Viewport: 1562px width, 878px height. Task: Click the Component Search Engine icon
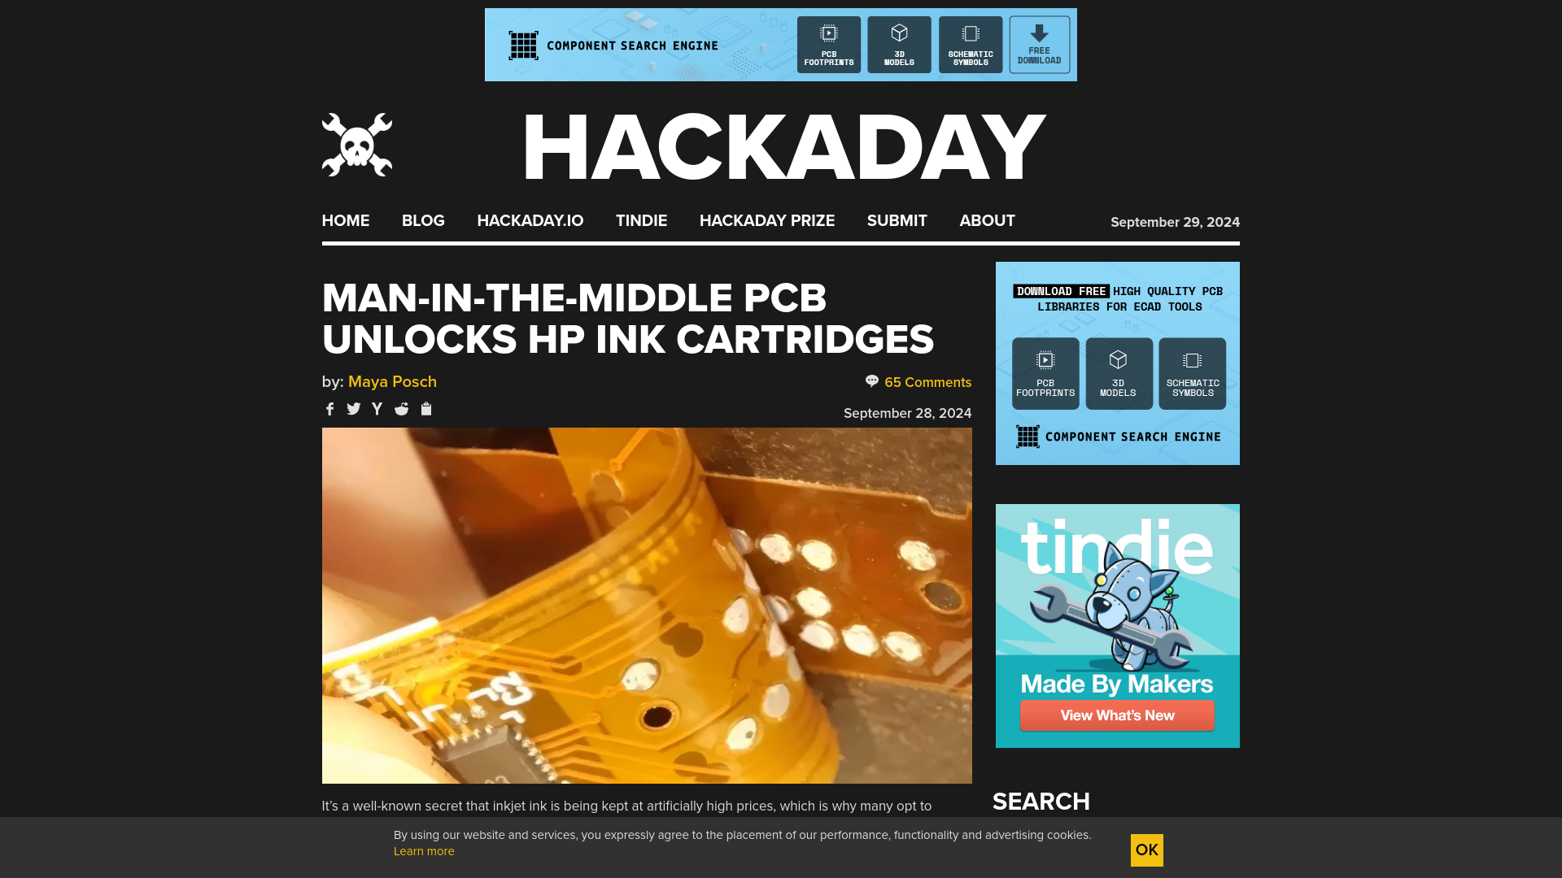522,45
